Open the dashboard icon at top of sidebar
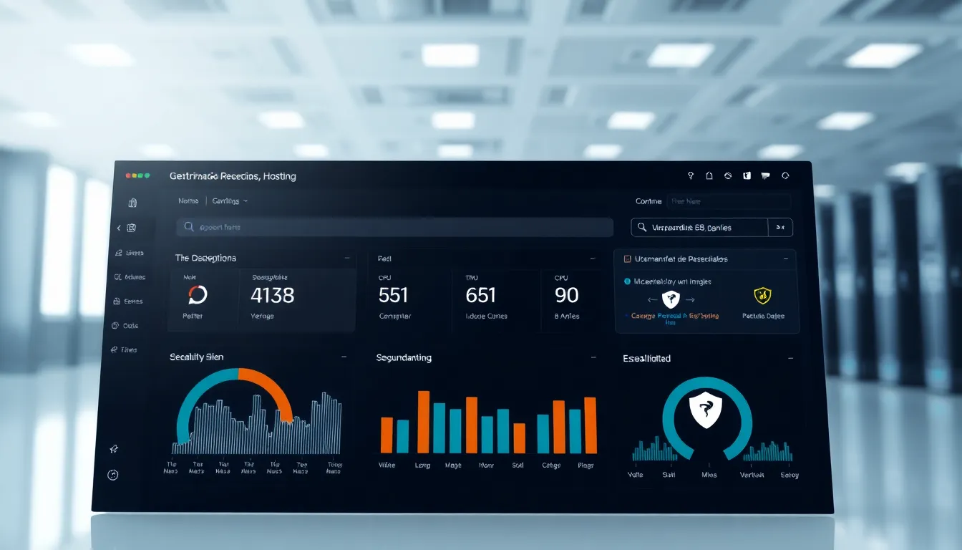962x550 pixels. tap(132, 203)
